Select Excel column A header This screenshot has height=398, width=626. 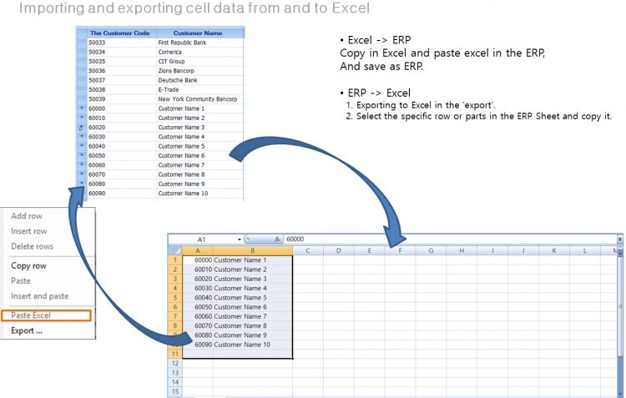198,250
